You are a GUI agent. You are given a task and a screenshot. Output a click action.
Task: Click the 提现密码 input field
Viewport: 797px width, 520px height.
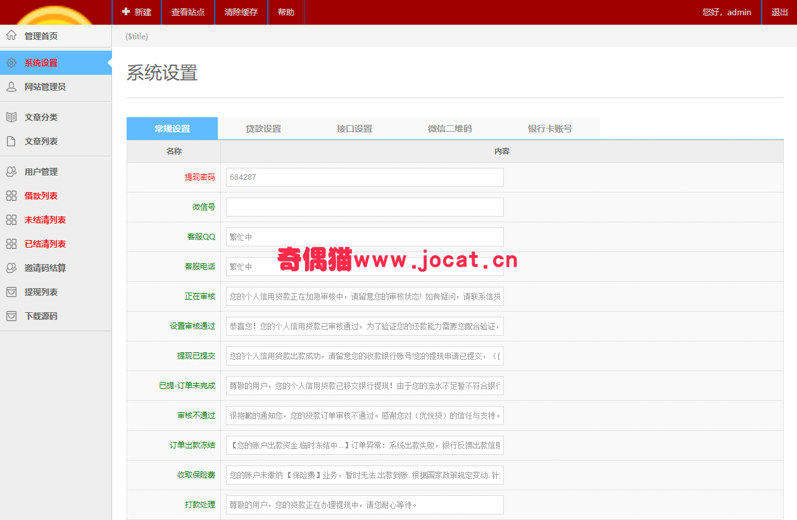tap(365, 177)
